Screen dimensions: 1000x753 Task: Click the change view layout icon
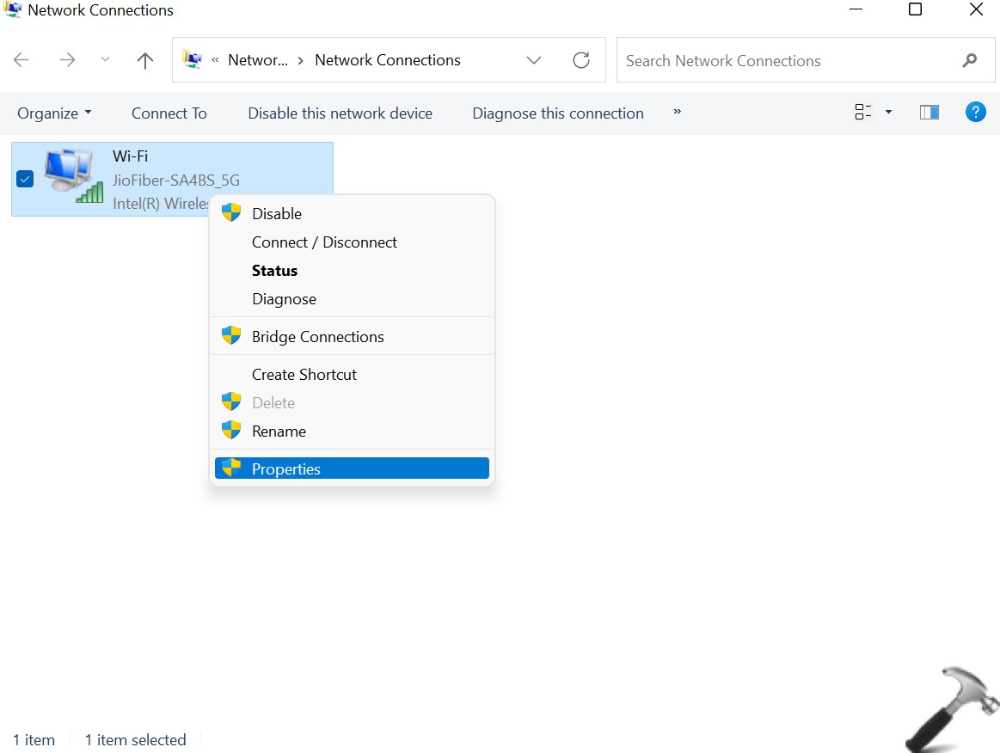[x=862, y=113]
